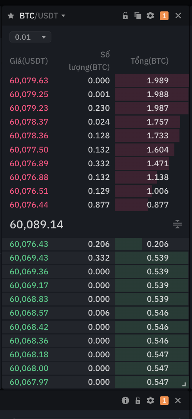Close the BTC/USDT order book panel
This screenshot has width=192, height=419.
pos(178,16)
